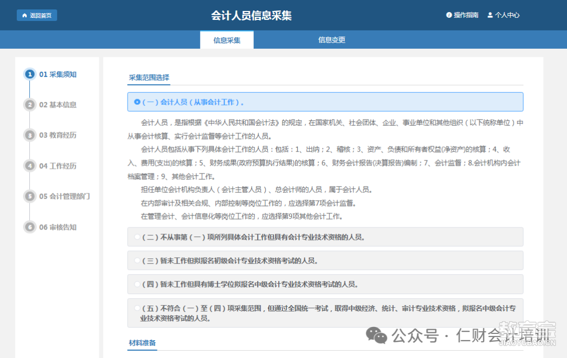Go to 04 工作经历 step label
567x358 pixels.
pos(58,166)
